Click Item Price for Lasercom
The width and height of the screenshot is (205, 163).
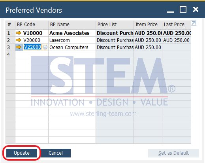(148, 40)
